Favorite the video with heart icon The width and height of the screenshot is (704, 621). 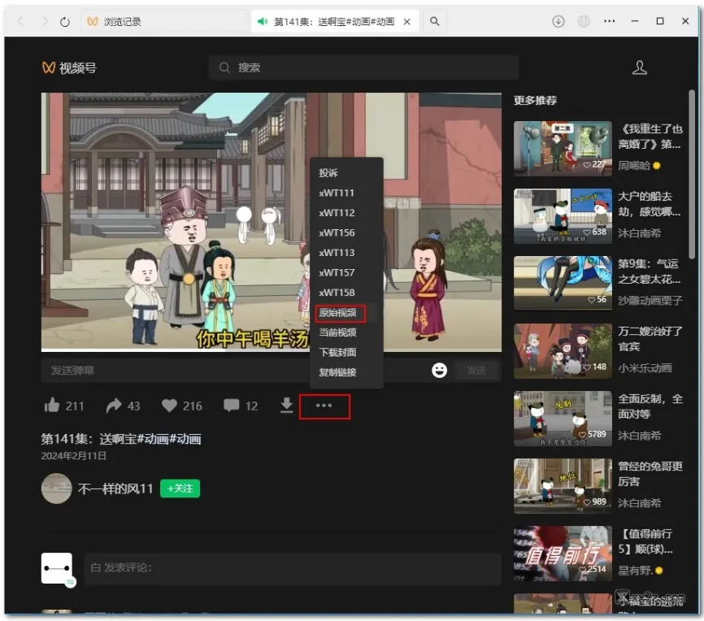[x=169, y=406]
